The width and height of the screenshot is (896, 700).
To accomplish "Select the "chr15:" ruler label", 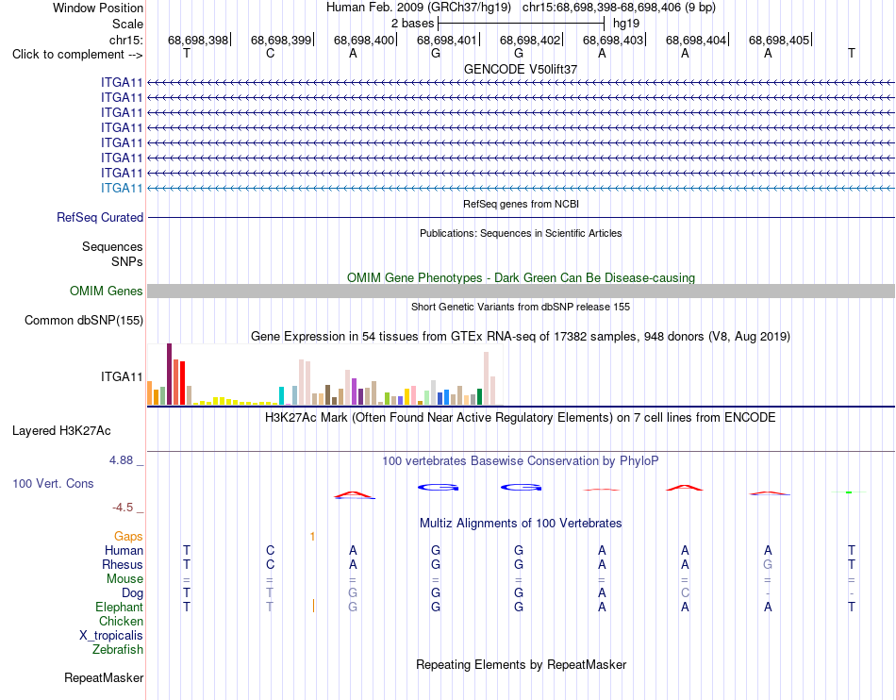I will coord(125,40).
